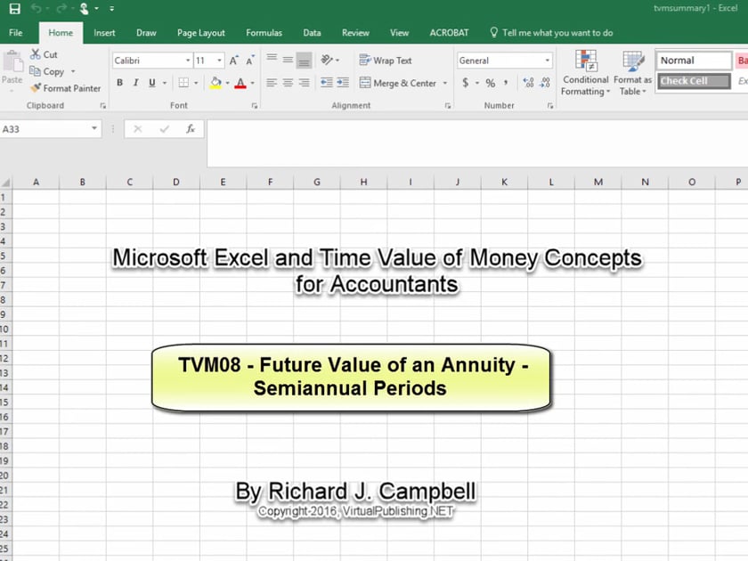Select Align Left icon

[x=272, y=83]
